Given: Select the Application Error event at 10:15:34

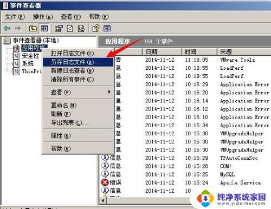Looking at the screenshot, I should tap(244, 125).
